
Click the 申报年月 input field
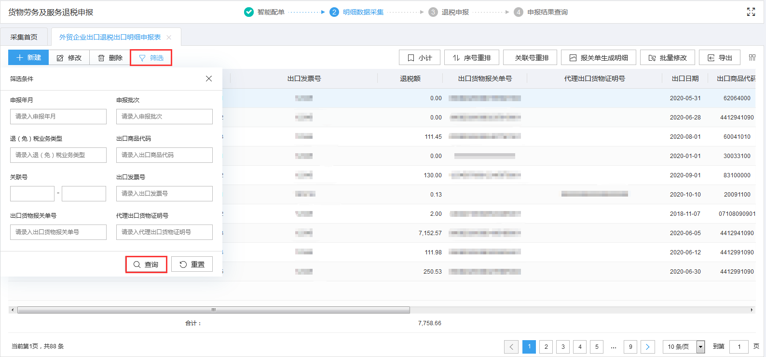58,117
